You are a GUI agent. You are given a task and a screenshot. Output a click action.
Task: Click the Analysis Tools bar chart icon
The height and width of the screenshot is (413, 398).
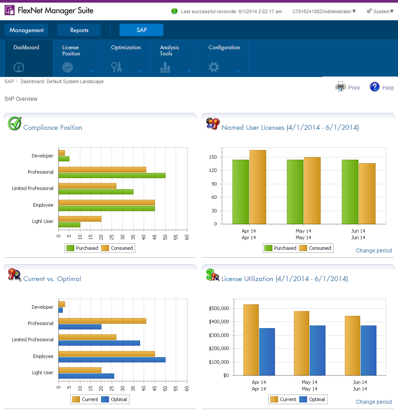pyautogui.click(x=165, y=67)
